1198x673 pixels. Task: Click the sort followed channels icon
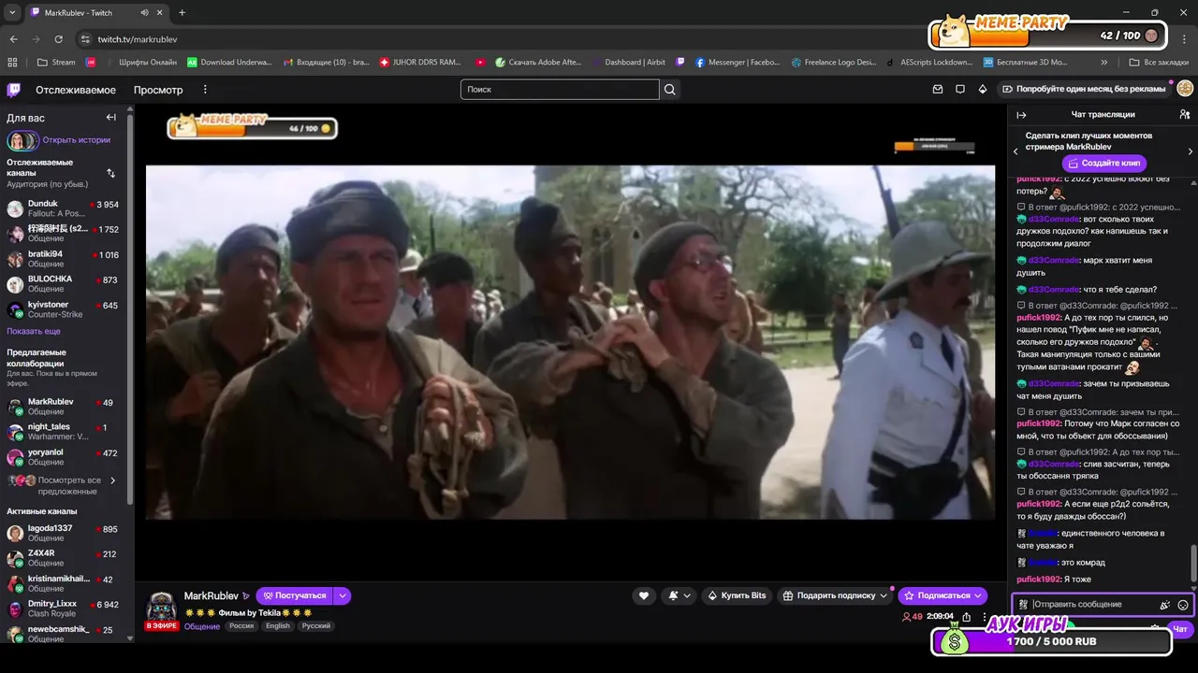pyautogui.click(x=110, y=173)
